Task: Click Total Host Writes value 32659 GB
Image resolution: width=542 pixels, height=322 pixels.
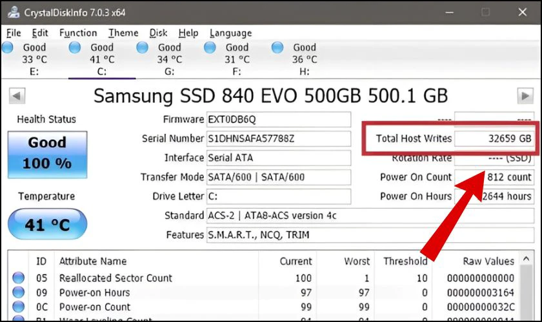Action: point(494,138)
